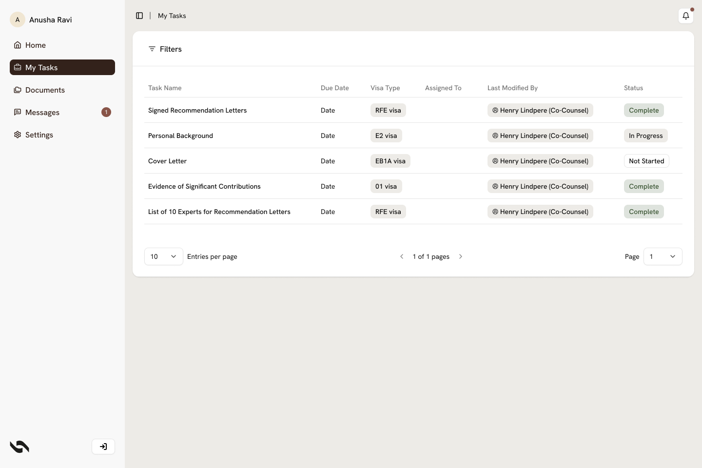Click the Visa Type column header

[385, 88]
